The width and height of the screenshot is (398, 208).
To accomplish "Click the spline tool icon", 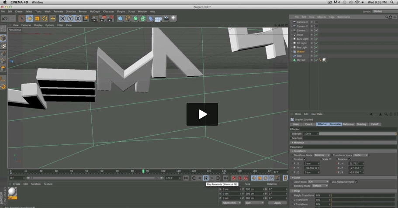I will [x=128, y=18].
